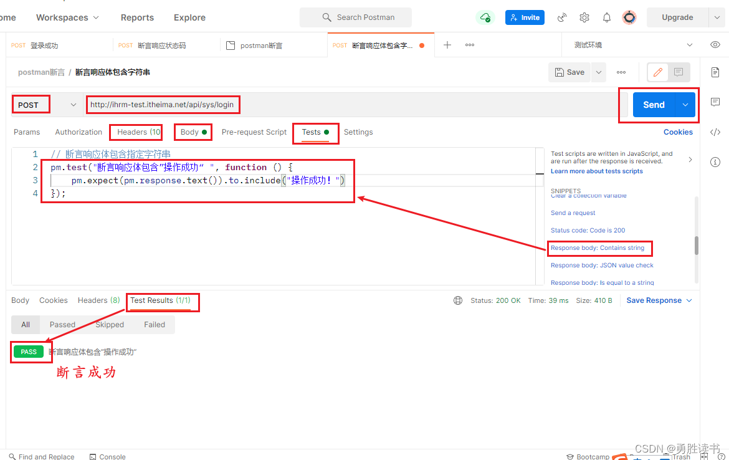The width and height of the screenshot is (729, 460).
Task: Open the 测试环境 environment selector
Action: [x=633, y=45]
